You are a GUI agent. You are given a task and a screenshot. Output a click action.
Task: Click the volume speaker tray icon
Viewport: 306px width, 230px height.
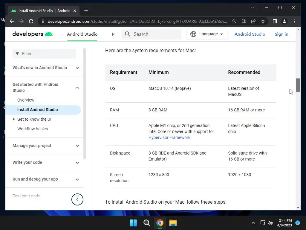(270, 223)
